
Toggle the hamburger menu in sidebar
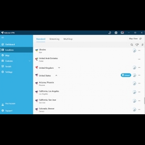3,37
